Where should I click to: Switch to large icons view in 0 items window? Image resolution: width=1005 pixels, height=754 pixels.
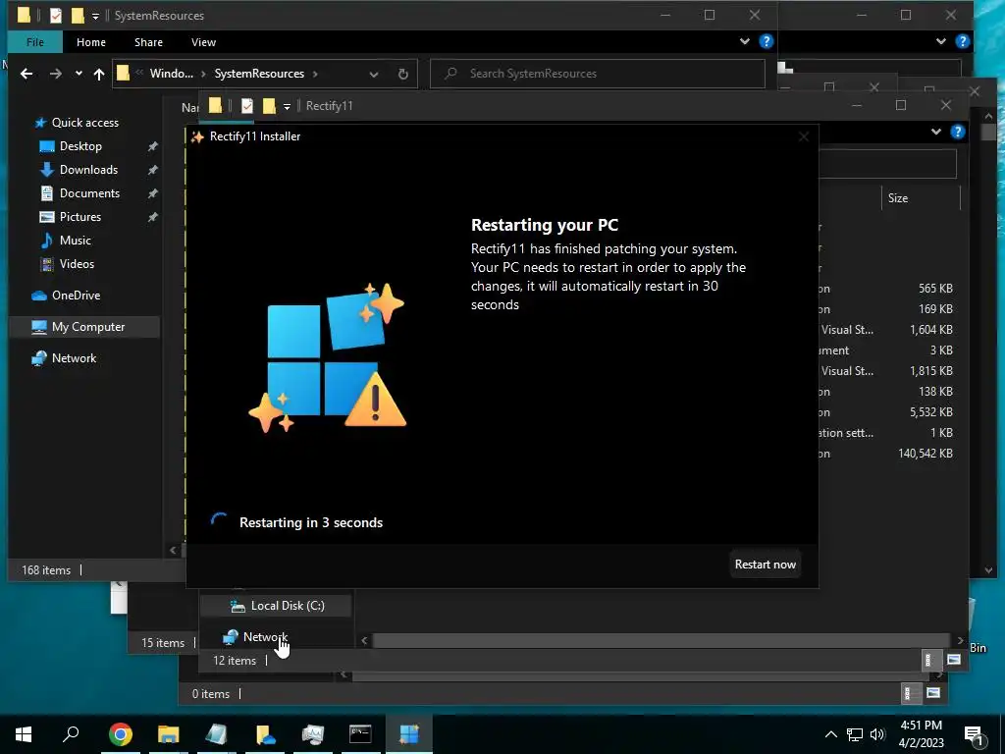(933, 693)
